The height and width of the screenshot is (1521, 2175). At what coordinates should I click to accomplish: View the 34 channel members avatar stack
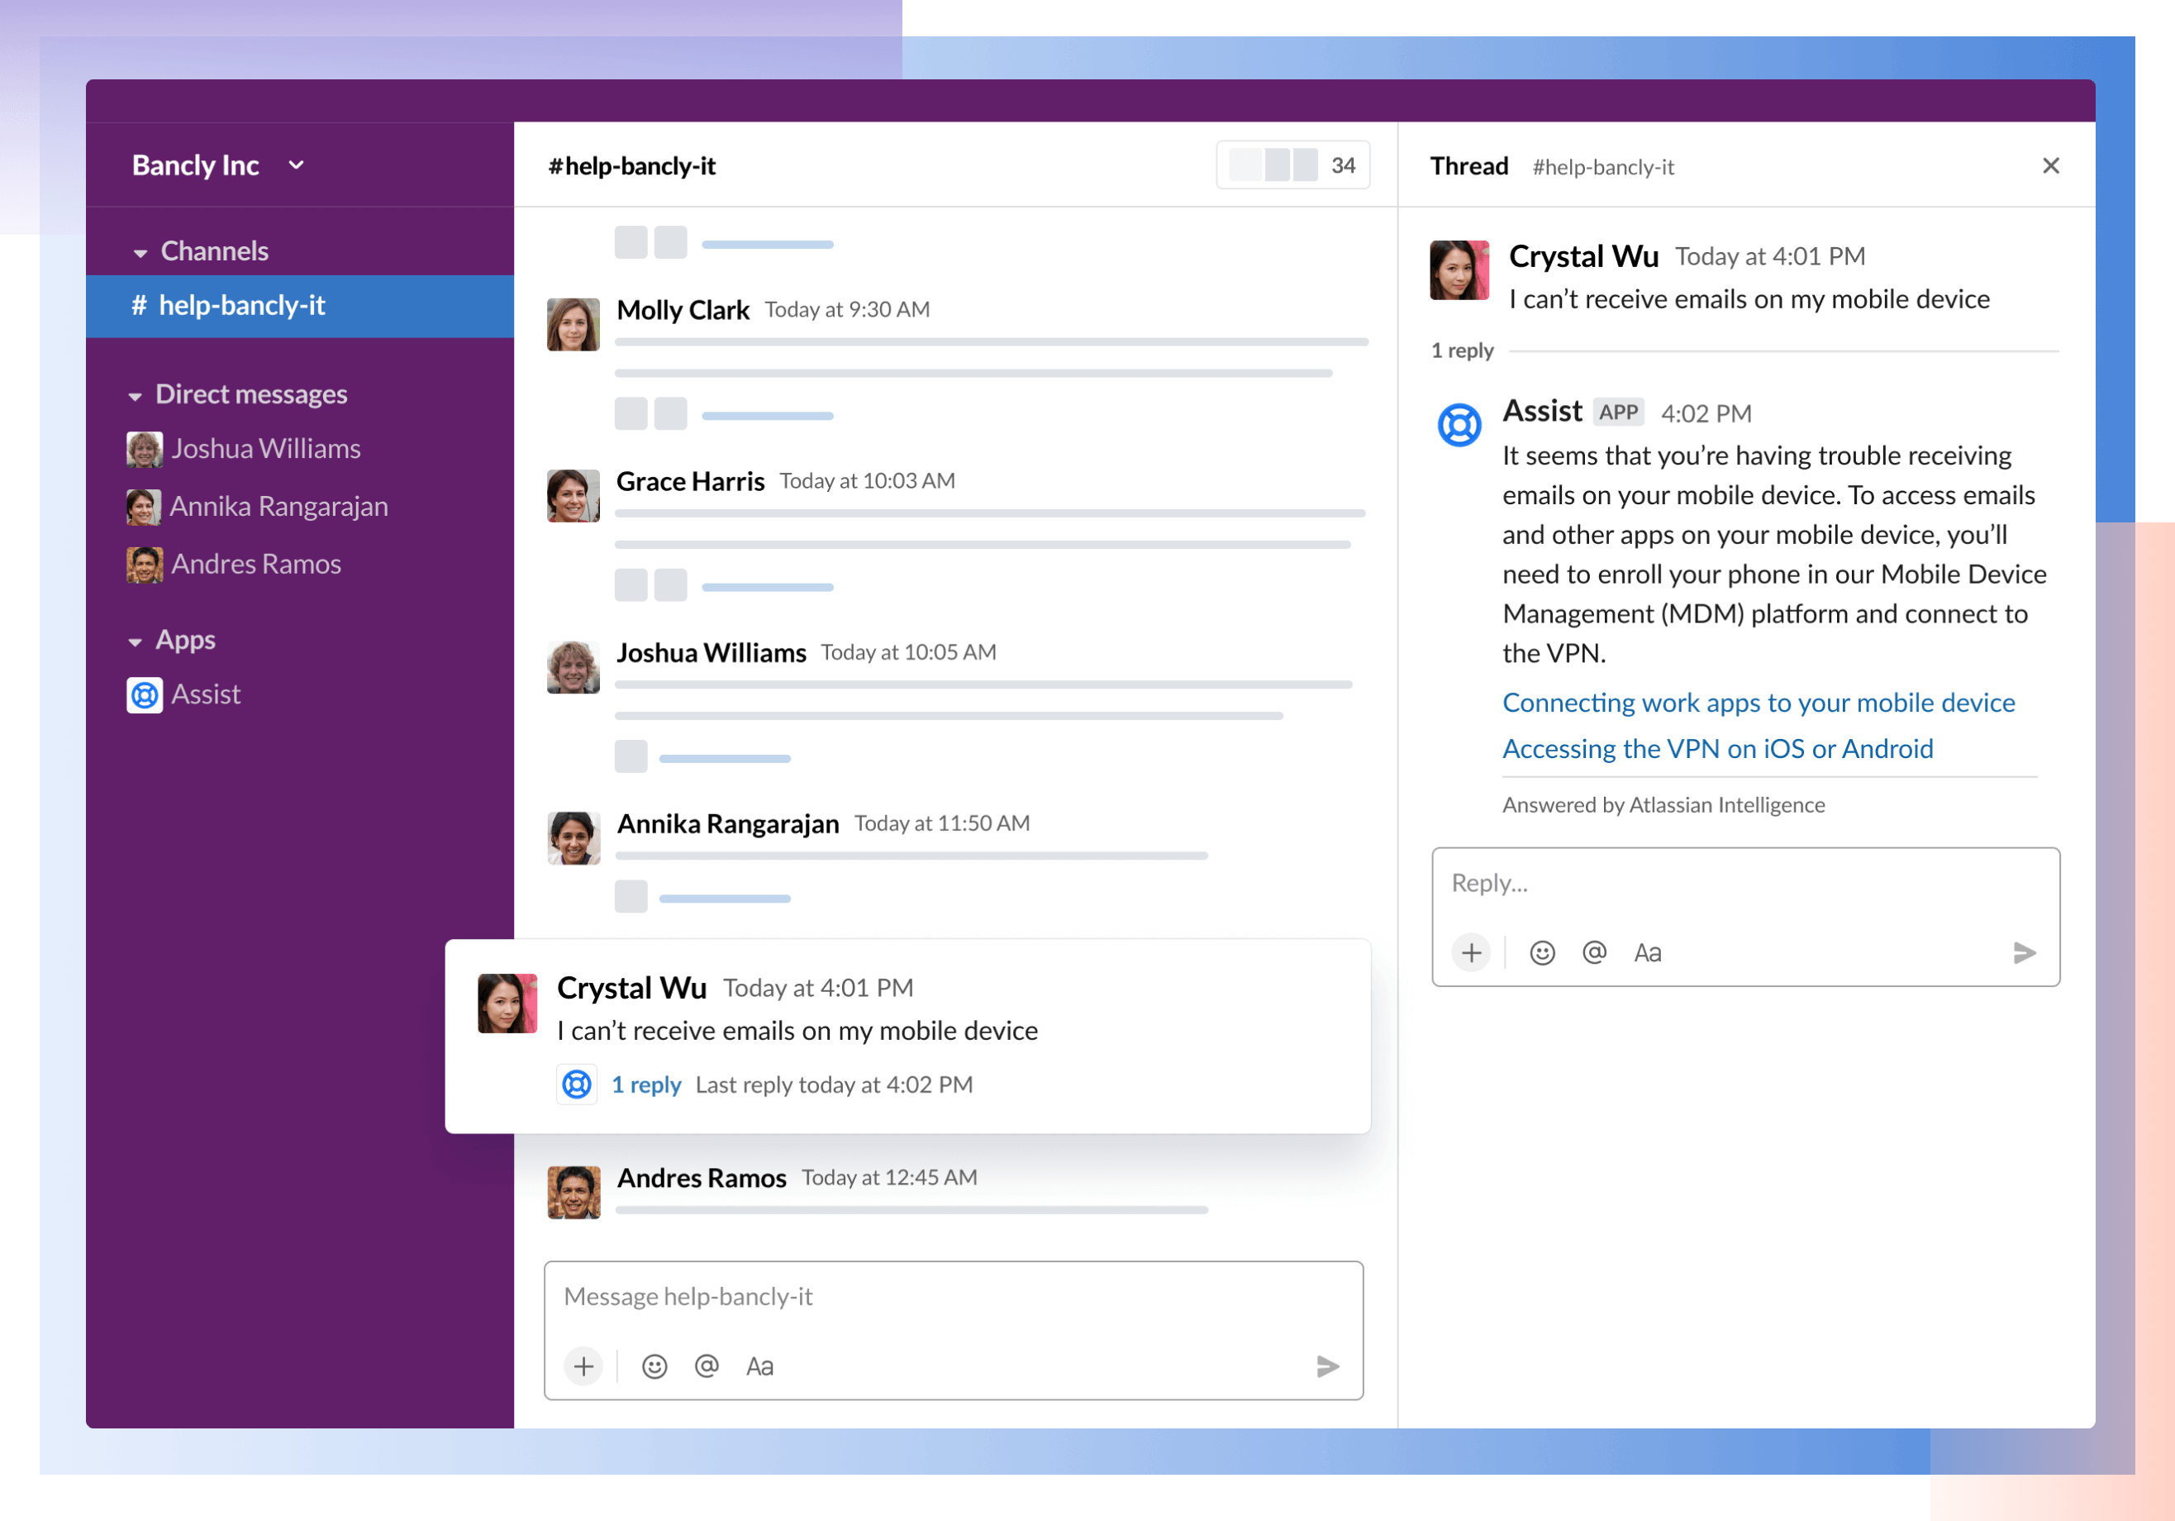pos(1292,164)
